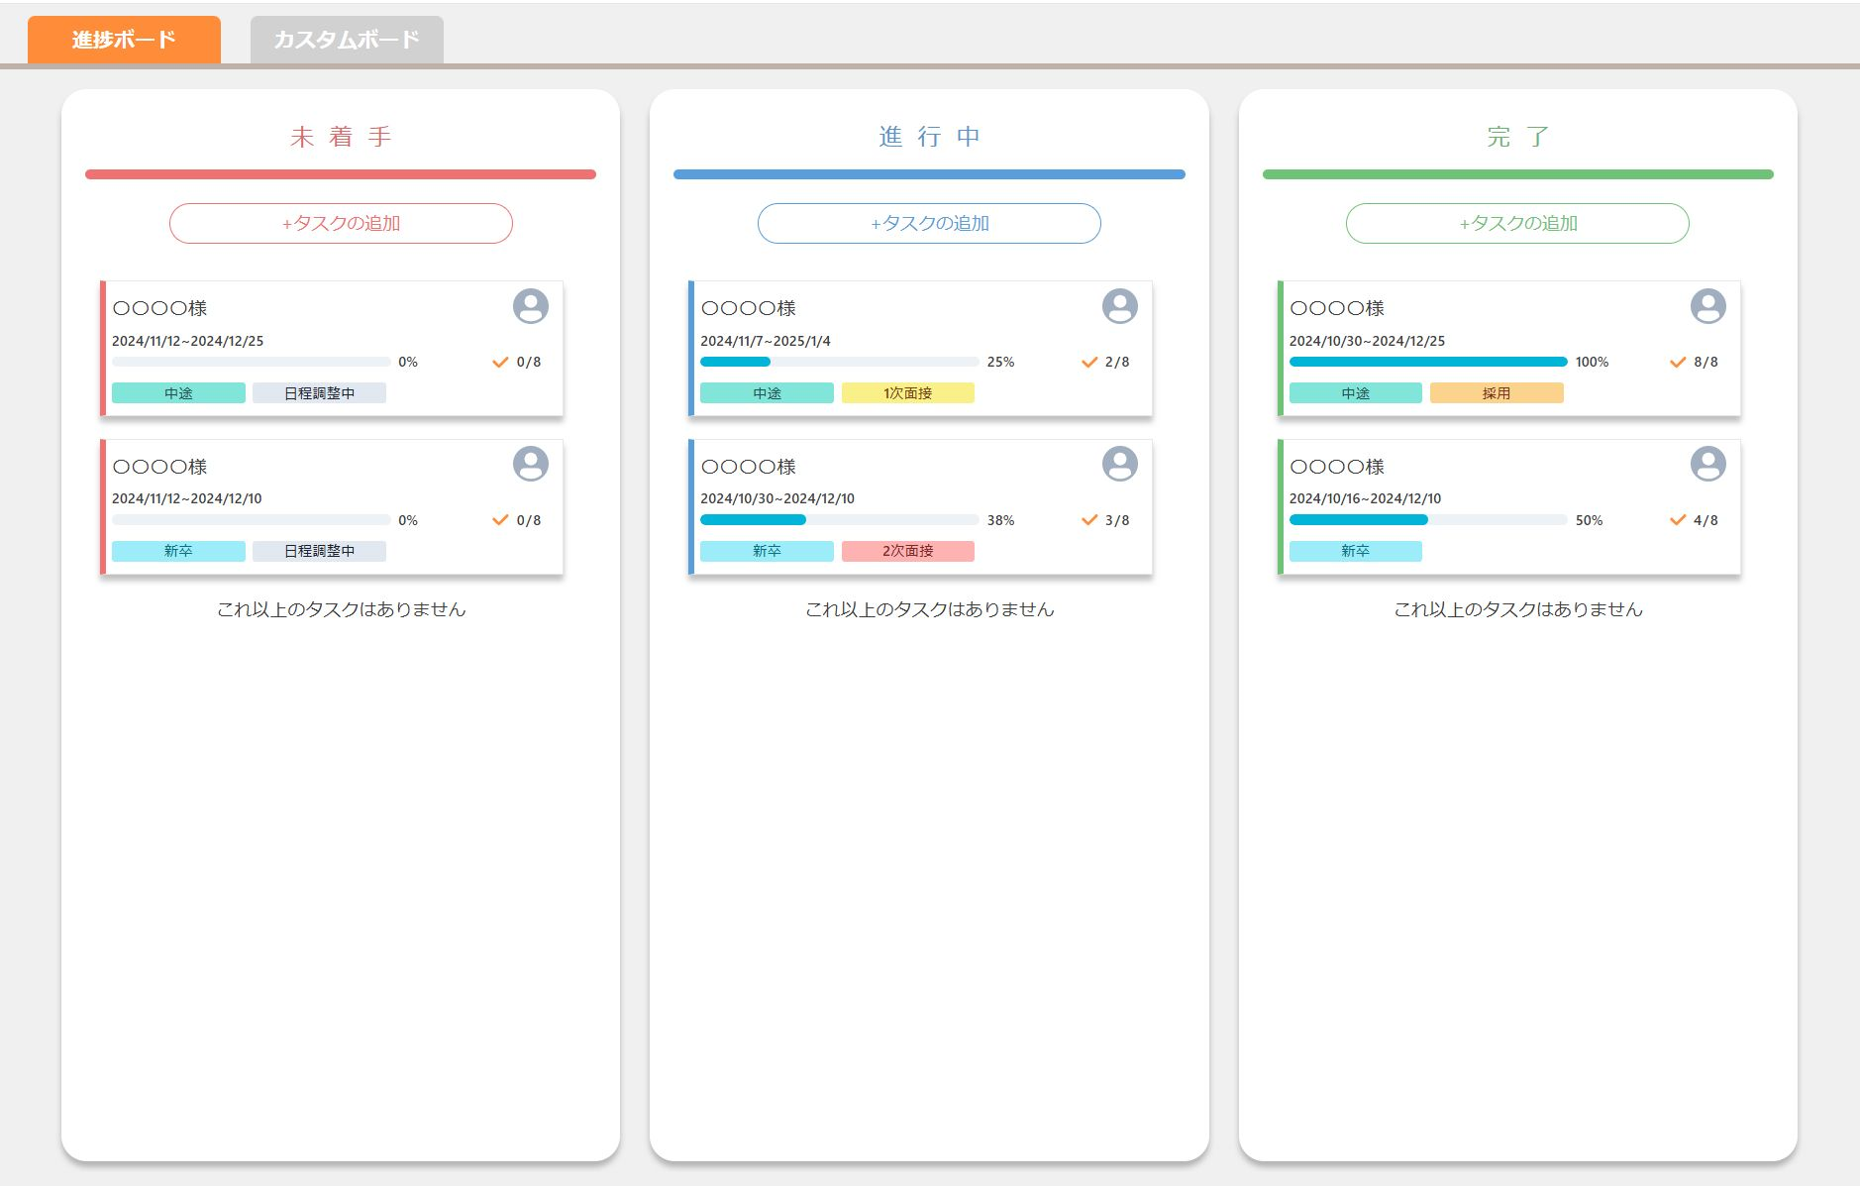Click avatar icon on first 未着手 card
The image size is (1860, 1186).
[x=530, y=306]
